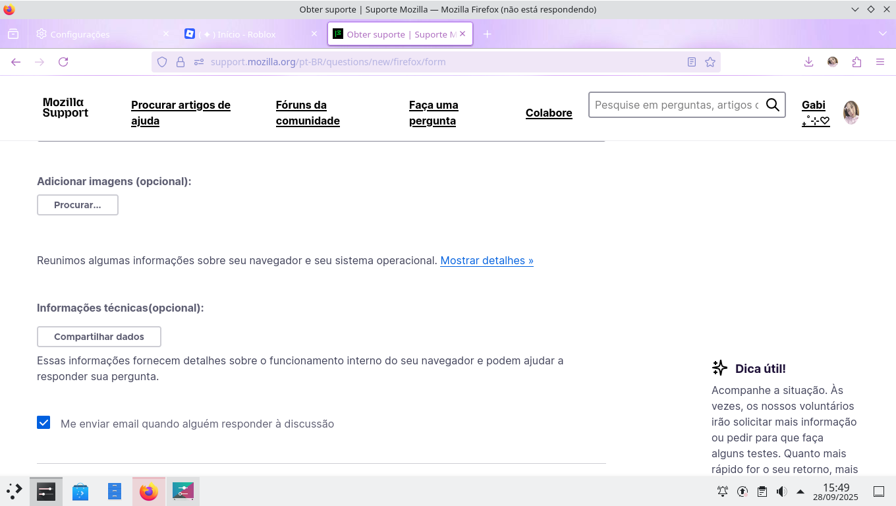The height and width of the screenshot is (506, 896).
Task: Open Procurar artigos de ajuda menu
Action: (x=181, y=113)
